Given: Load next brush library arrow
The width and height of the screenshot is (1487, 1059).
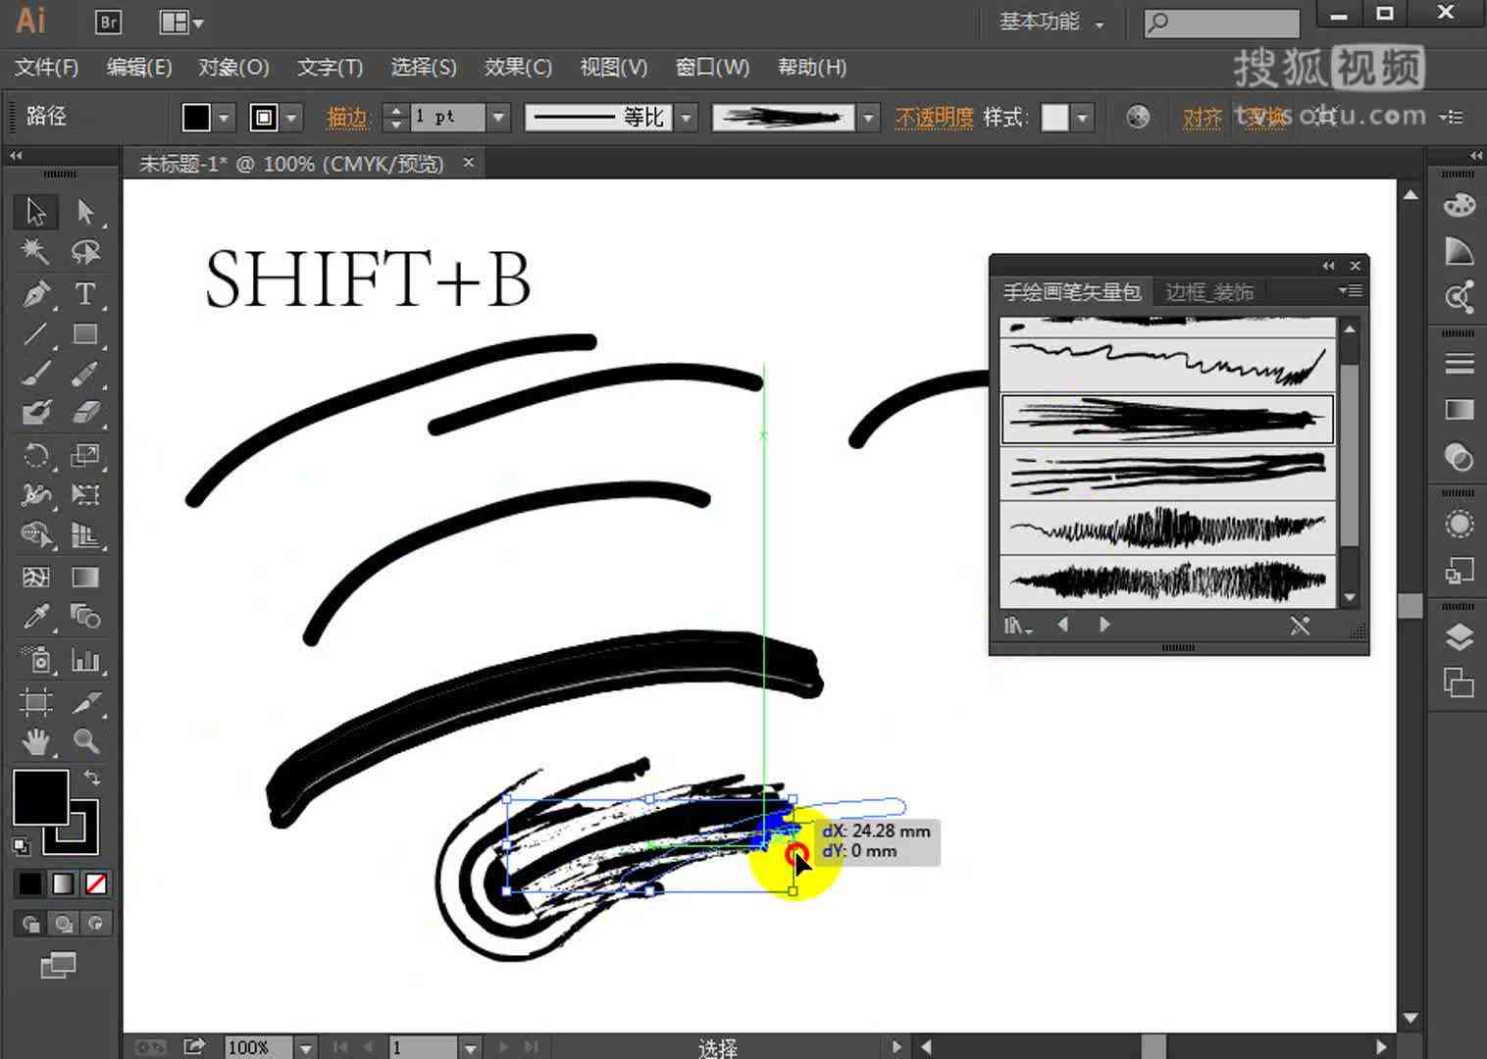Looking at the screenshot, I should pos(1104,625).
